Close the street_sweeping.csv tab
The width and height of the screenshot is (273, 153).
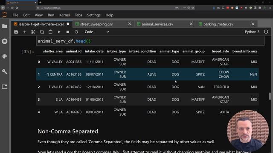(130, 24)
